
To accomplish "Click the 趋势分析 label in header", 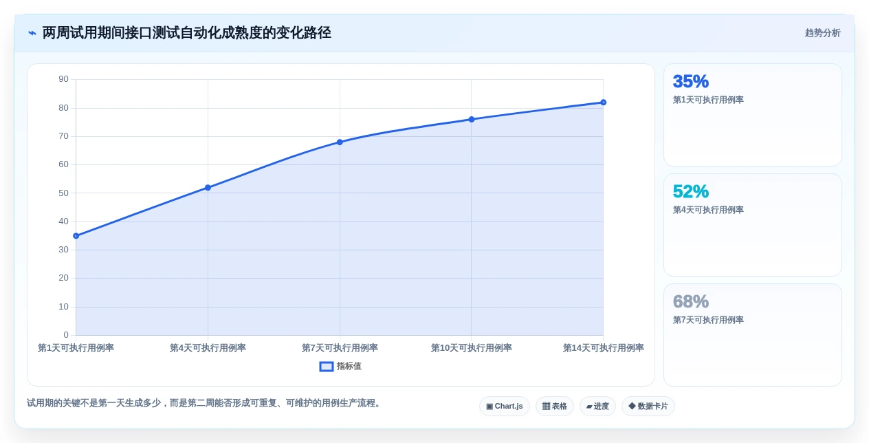I will pos(822,33).
